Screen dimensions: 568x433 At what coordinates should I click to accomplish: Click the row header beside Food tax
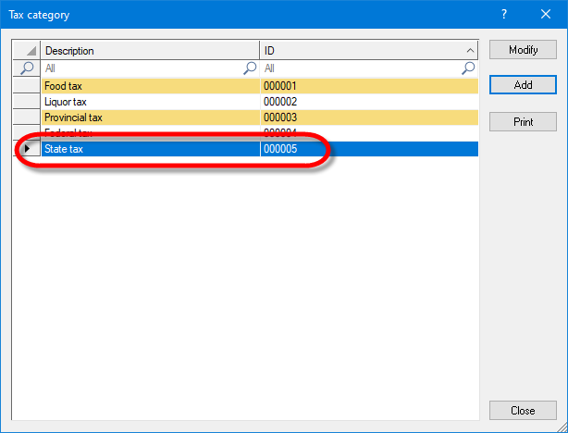click(x=27, y=86)
